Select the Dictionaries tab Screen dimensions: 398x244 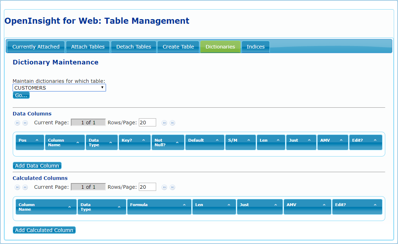(x=220, y=47)
